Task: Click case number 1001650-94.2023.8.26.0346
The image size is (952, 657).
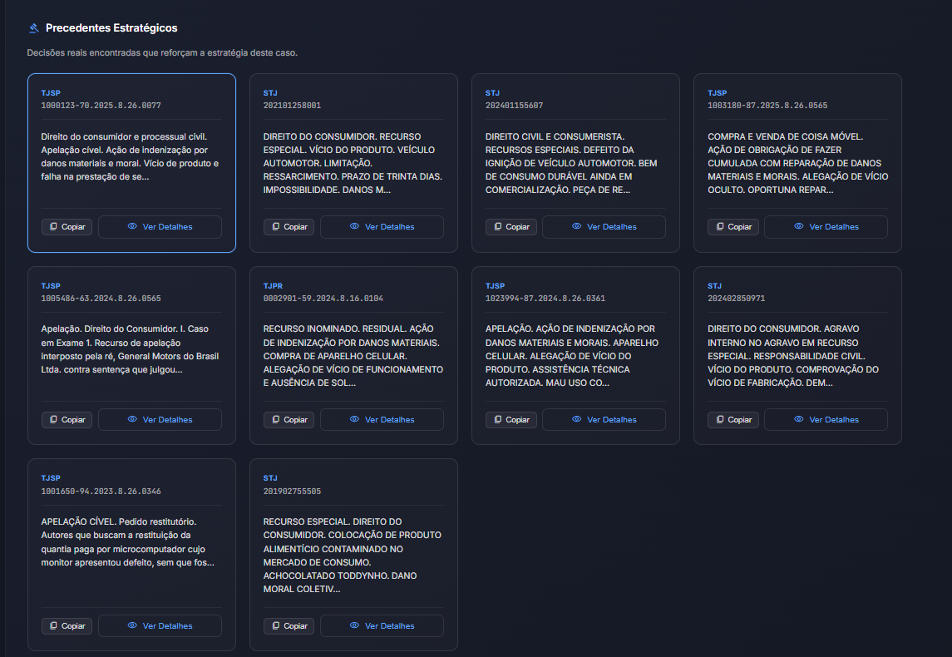Action: 101,492
